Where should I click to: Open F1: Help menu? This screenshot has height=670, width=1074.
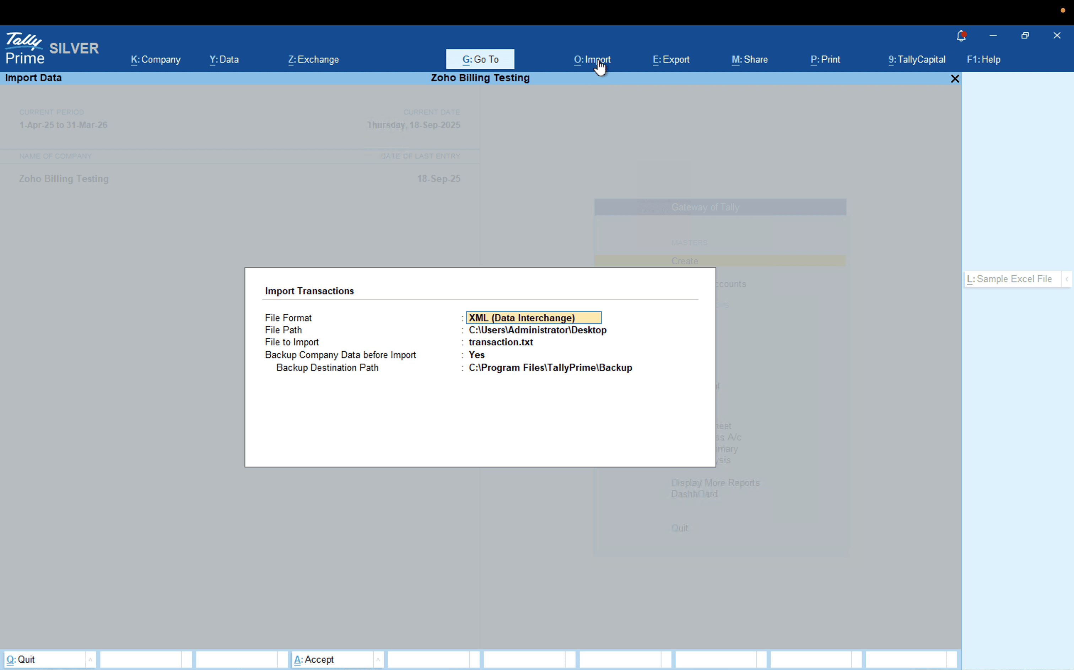[x=983, y=59]
